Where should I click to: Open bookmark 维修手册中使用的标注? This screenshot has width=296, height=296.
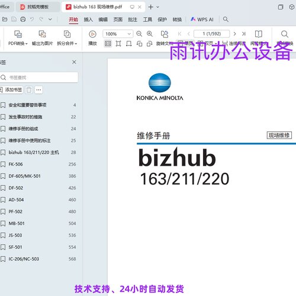point(38,140)
